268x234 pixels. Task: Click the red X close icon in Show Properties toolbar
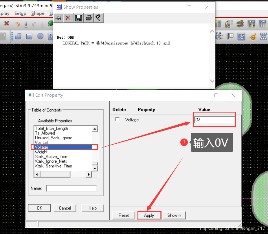[x=68, y=18]
